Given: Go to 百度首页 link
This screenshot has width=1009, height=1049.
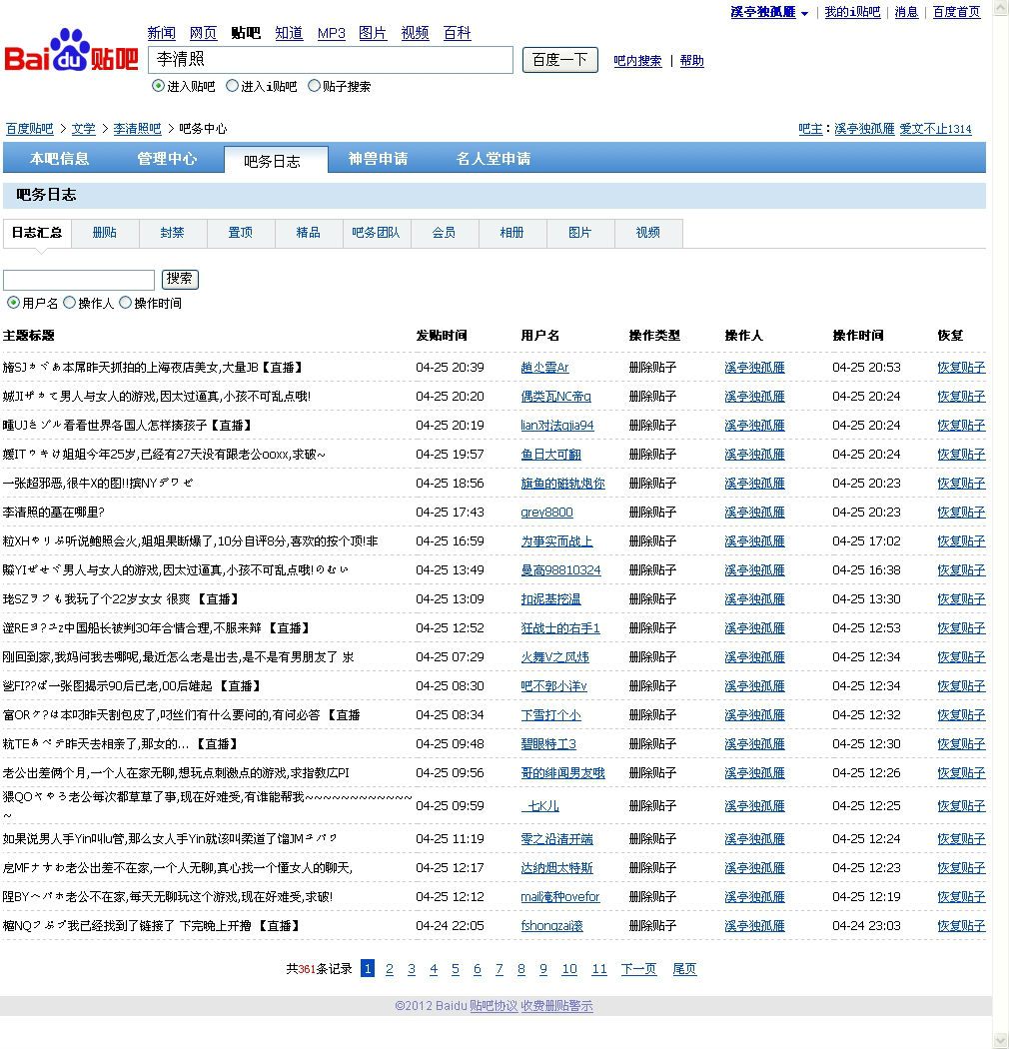Looking at the screenshot, I should click(957, 12).
